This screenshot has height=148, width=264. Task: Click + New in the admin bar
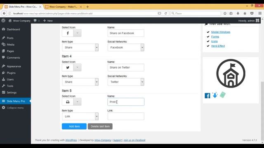(48, 21)
